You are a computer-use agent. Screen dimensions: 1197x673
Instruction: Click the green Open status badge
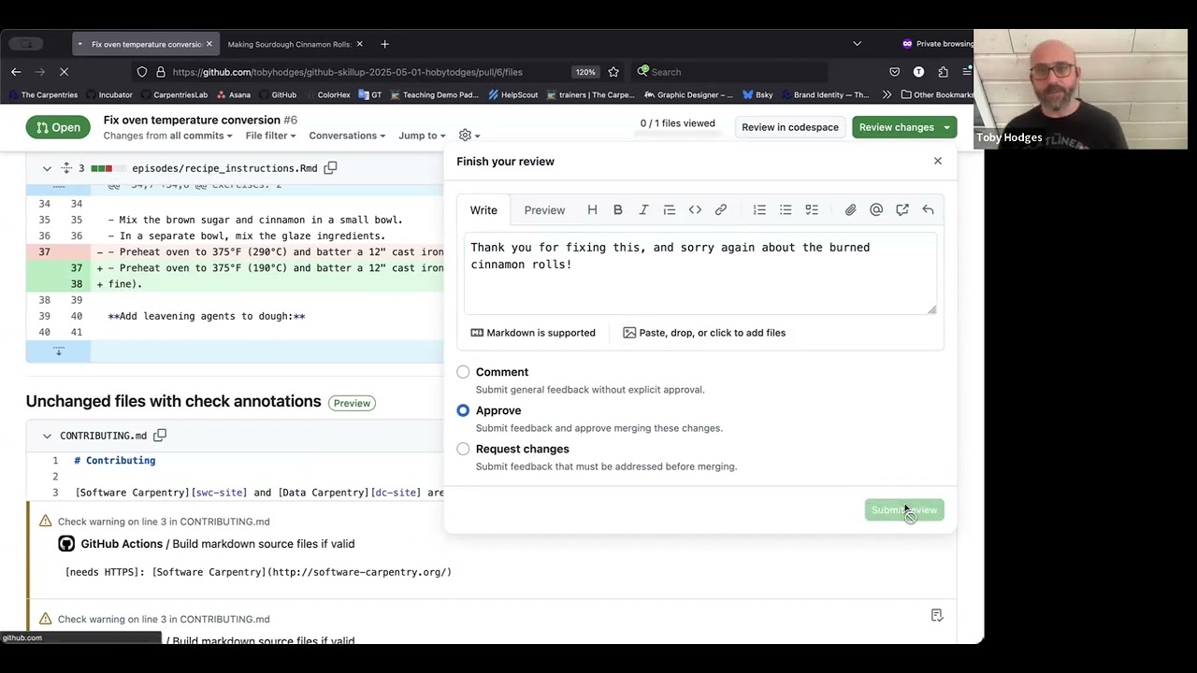(58, 127)
